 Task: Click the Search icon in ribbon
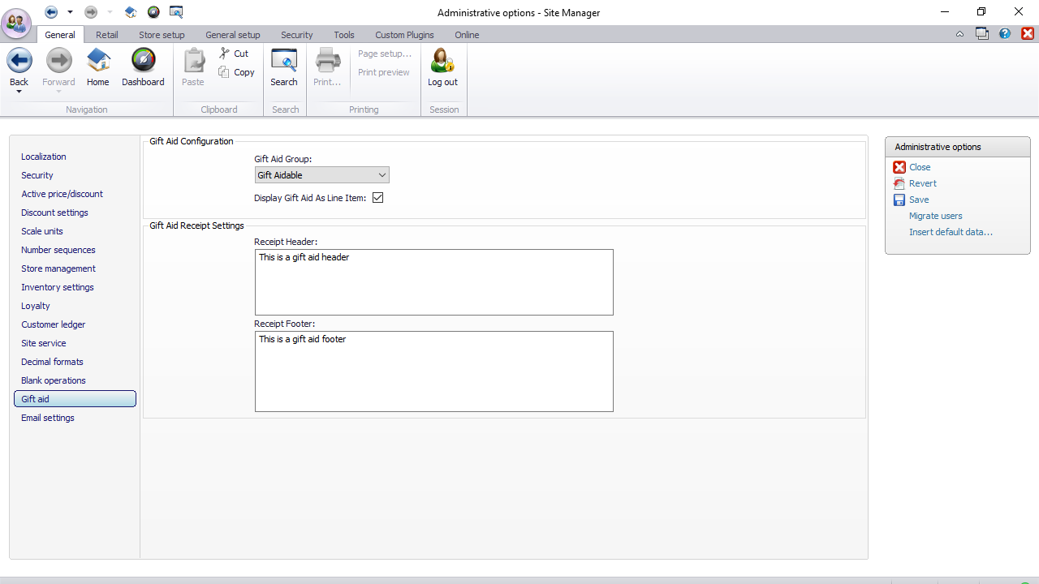point(284,62)
